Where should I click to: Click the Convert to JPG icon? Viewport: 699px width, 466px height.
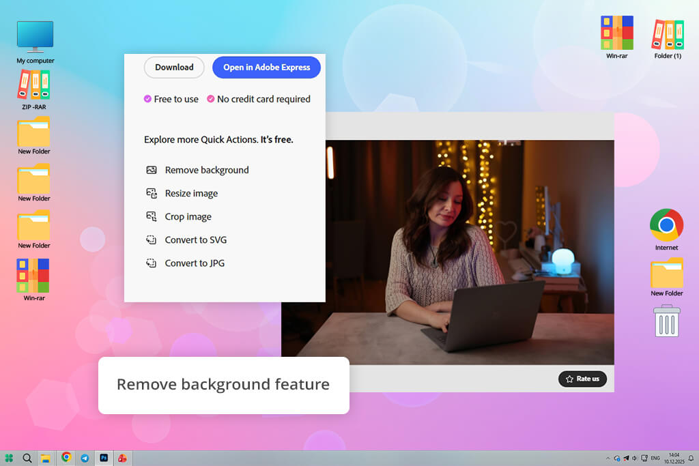[152, 263]
